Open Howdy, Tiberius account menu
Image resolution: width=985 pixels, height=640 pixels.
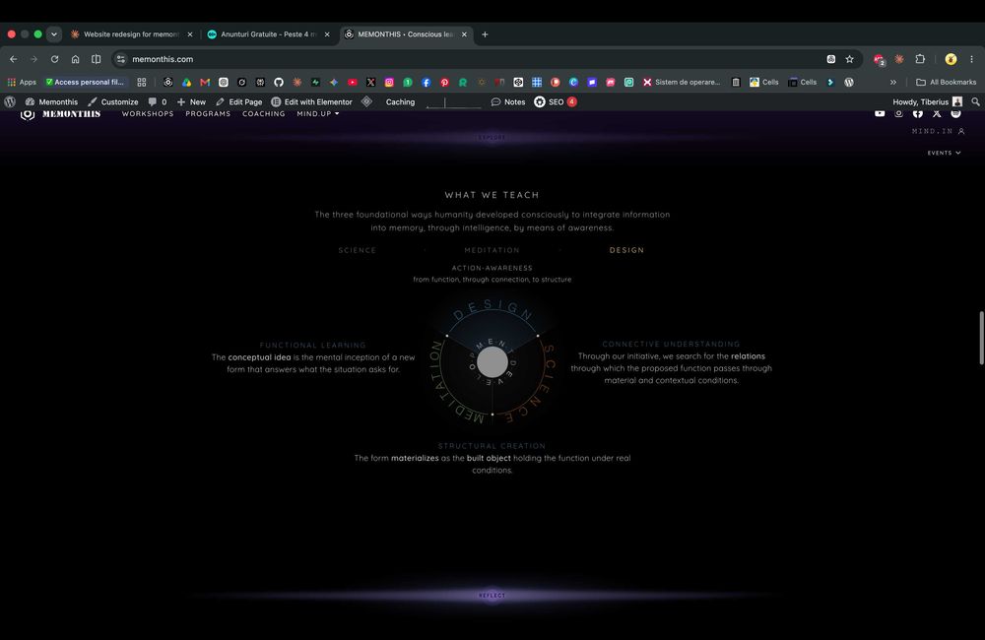[927, 101]
